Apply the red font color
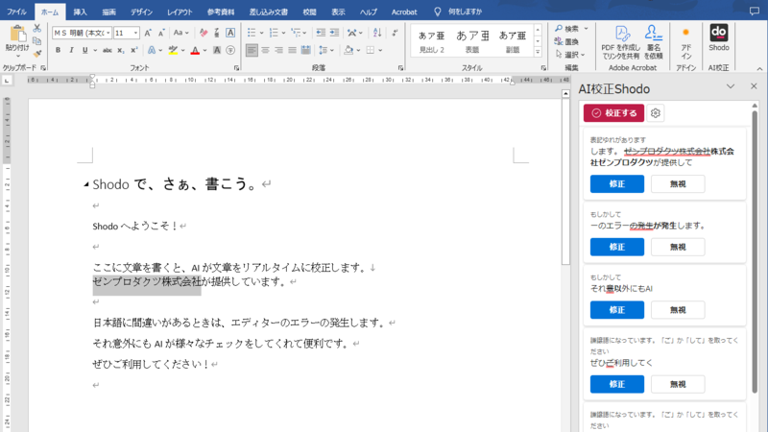This screenshot has height=432, width=768. coord(195,50)
